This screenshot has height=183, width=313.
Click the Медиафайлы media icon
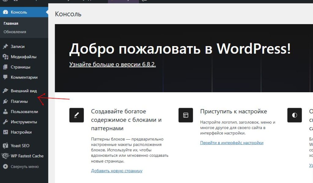(6, 57)
